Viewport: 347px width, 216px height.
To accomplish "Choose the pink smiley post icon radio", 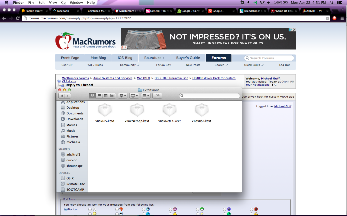I will click(x=171, y=209).
